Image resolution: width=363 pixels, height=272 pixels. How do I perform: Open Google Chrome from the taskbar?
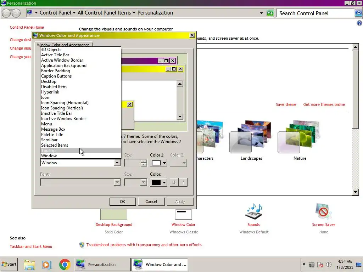pyautogui.click(x=65, y=265)
